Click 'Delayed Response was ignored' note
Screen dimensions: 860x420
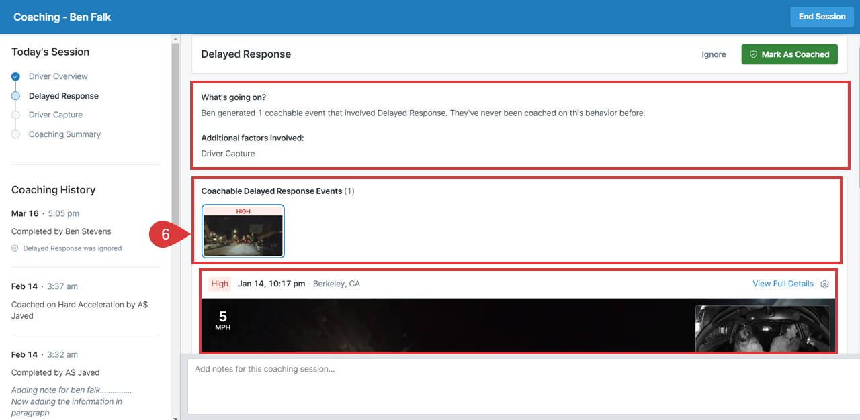pyautogui.click(x=73, y=248)
